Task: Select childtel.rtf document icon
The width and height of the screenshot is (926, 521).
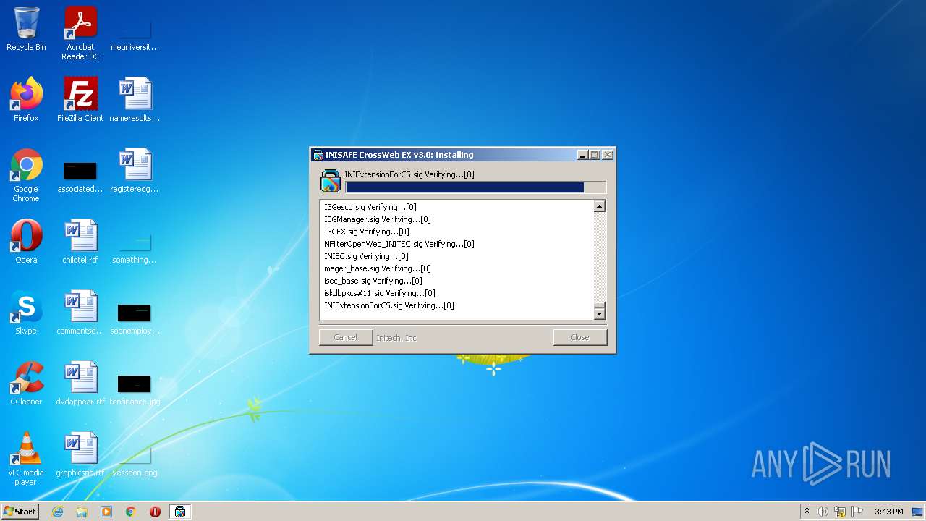Action: pos(80,242)
